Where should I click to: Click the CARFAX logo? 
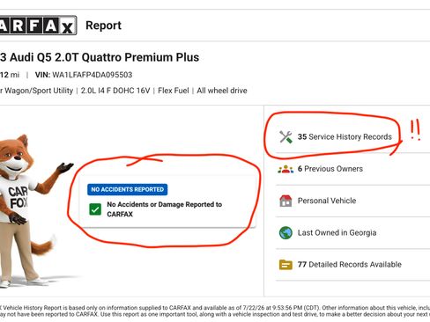click(x=38, y=26)
